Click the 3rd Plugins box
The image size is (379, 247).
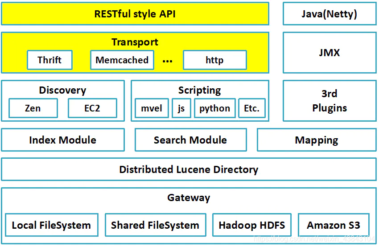330,101
